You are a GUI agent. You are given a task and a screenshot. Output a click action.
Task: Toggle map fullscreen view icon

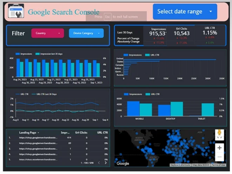coord(219,137)
